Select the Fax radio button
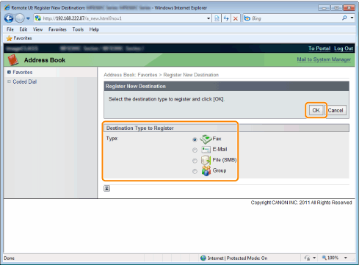This screenshot has width=359, height=265. point(195,139)
